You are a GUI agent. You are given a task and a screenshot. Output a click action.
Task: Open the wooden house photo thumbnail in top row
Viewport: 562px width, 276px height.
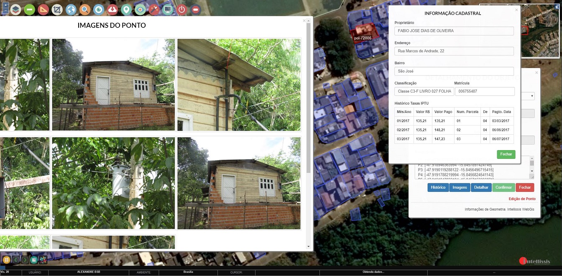coord(113,85)
